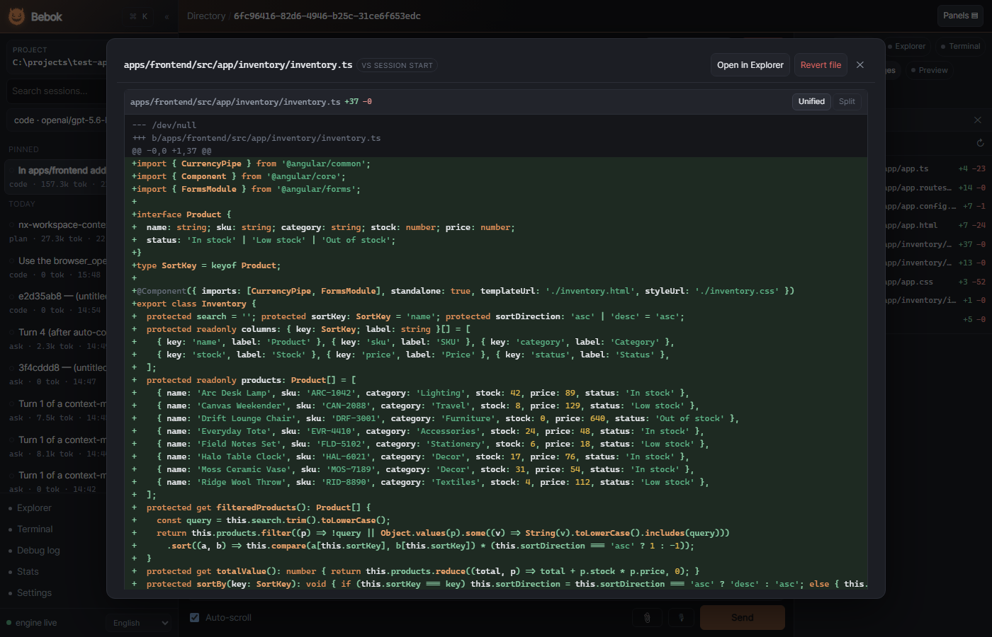Open the Cmd K command palette shortcut
Viewport: 992px width, 637px height.
tap(139, 16)
